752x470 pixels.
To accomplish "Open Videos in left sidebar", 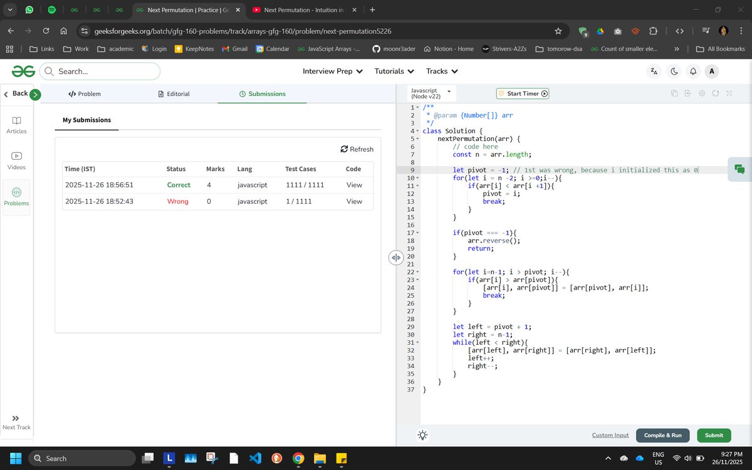I will tap(16, 160).
